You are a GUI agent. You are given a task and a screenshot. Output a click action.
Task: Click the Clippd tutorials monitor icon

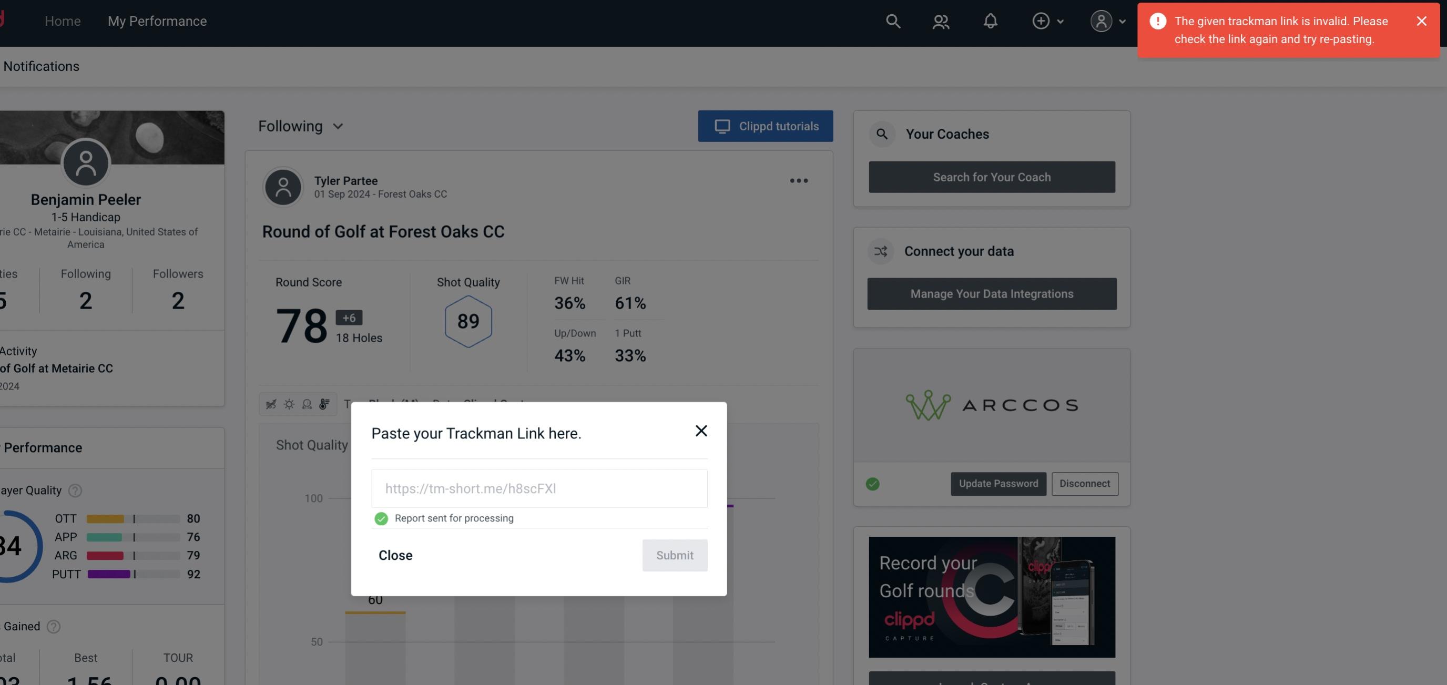point(722,126)
